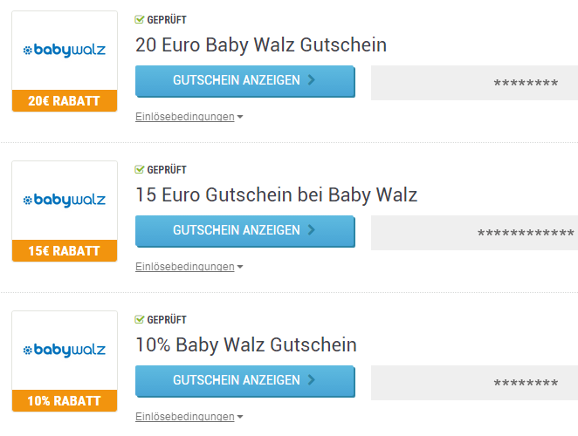Show the 10% Baby Walz Gutschein code
This screenshot has height=436, width=578.
[245, 381]
